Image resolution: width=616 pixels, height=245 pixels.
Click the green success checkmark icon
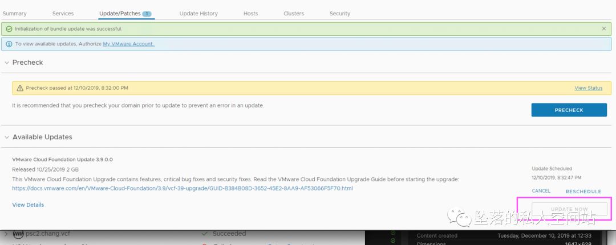tap(9, 29)
